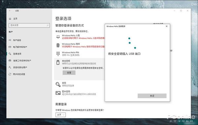This screenshot has width=198, height=125.
Task: Select the Windows Hello 指纹 fingerprint icon
Action: pos(58,45)
